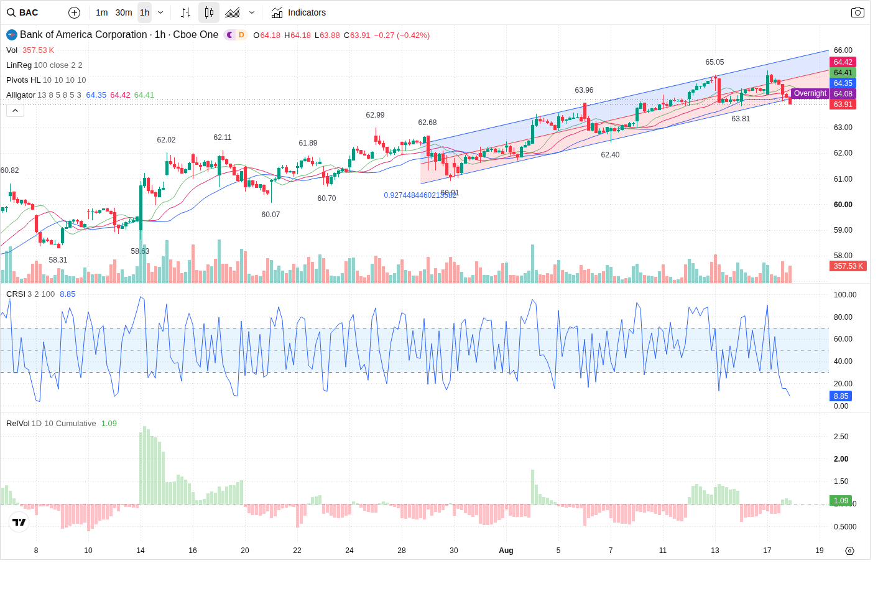Click the 14 date on time axis
The height and width of the screenshot is (591, 883).
point(141,551)
